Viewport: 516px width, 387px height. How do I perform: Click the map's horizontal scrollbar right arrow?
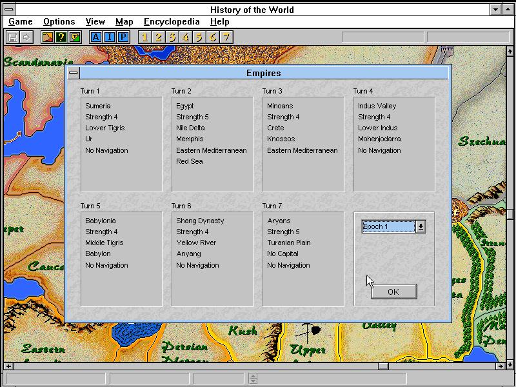[x=501, y=366]
